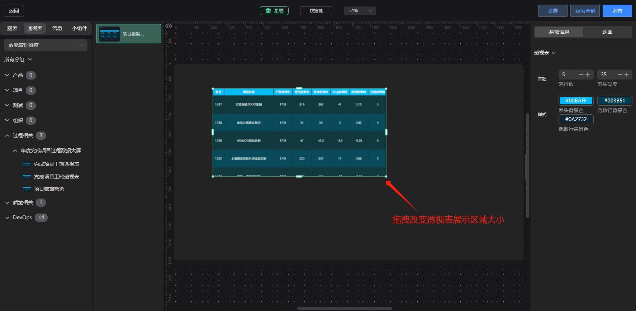Screen dimensions: 636x311
Task: Click the 完成项目工时透视表 table icon
Action: pyautogui.click(x=27, y=177)
